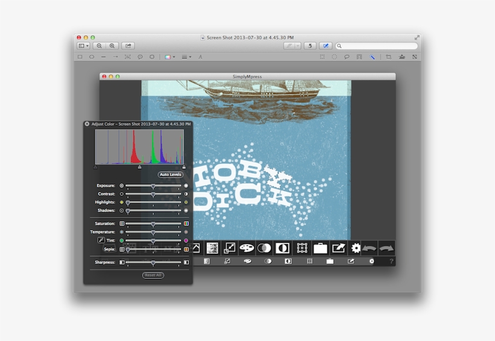495x341 pixels.
Task: Click the Preview search field
Action: (376, 46)
